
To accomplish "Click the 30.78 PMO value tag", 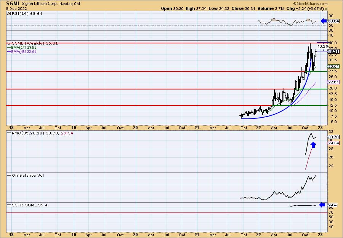I will (x=333, y=137).
